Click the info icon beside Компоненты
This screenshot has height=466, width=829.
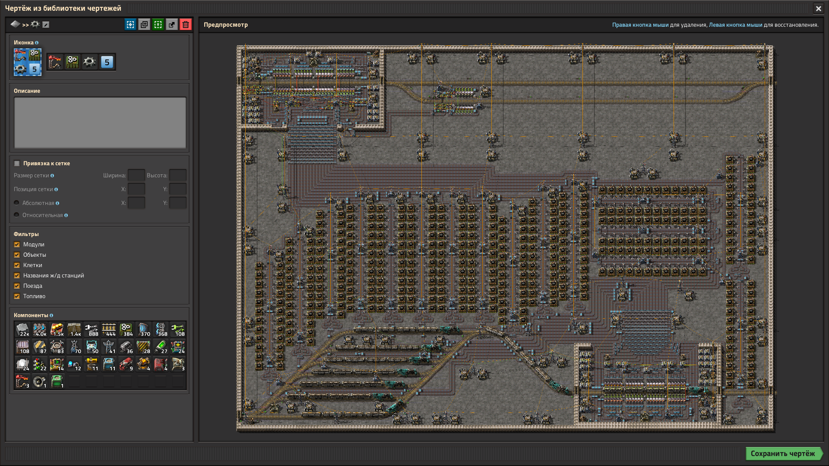click(x=51, y=315)
